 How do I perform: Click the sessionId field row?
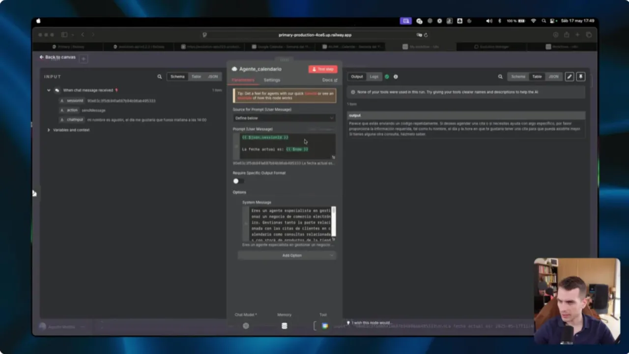click(x=107, y=101)
